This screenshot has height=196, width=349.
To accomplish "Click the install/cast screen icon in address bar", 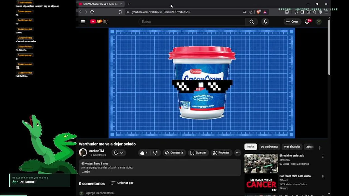I will pyautogui.click(x=244, y=12).
